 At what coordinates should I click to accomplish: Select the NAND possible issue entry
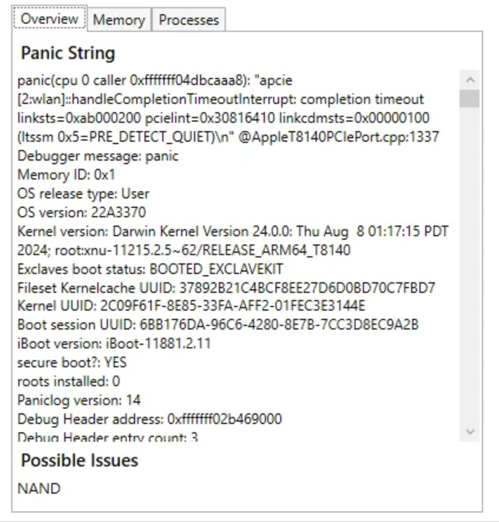click(x=39, y=488)
